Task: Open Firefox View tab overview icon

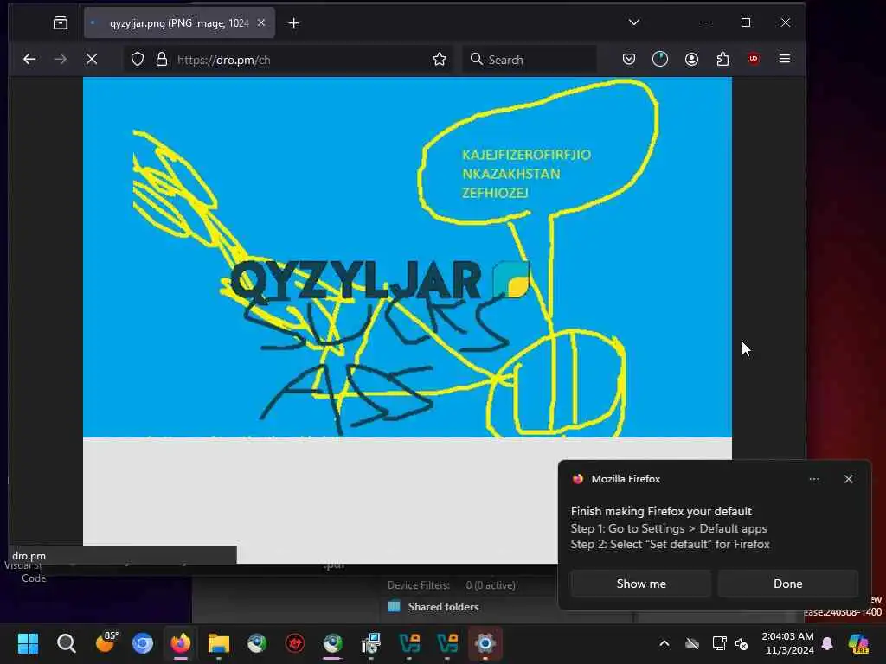Action: pyautogui.click(x=61, y=23)
